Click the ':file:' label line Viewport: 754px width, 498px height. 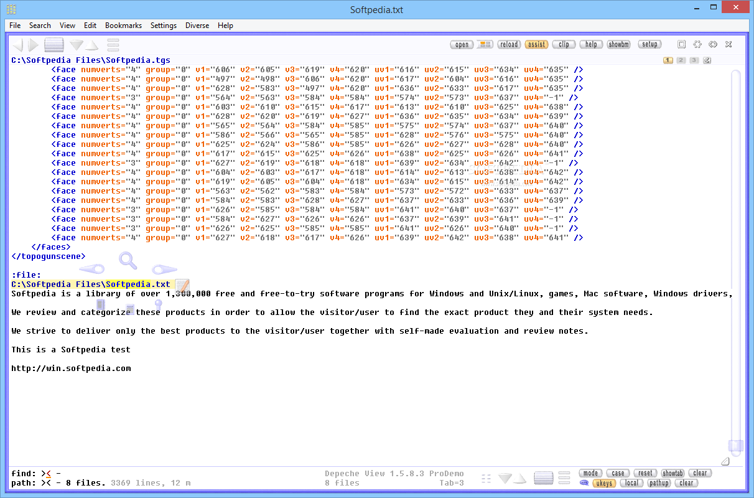(26, 275)
